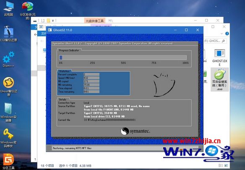This screenshot has width=245, height=170.
Task: Click the search magnifier in the explorer window
Action: click(224, 41)
